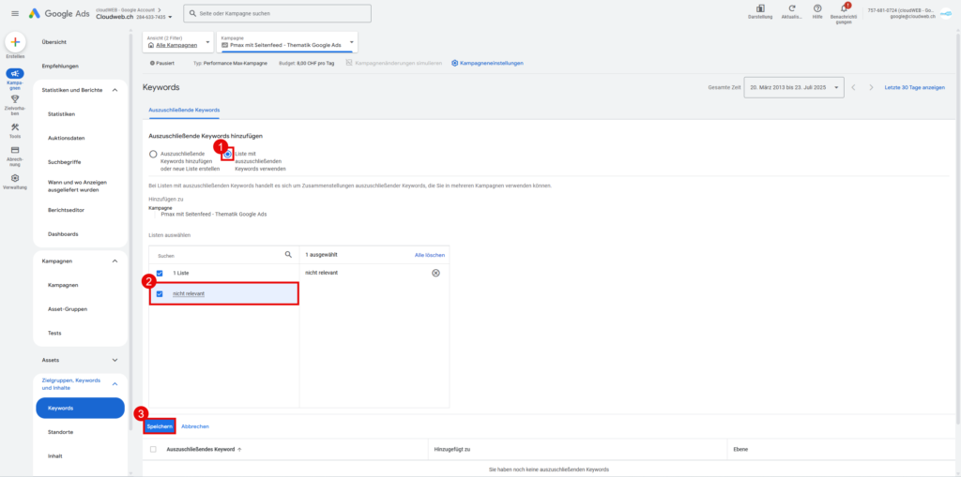Open Zielvorhaben trophy icon in sidebar

[15, 99]
